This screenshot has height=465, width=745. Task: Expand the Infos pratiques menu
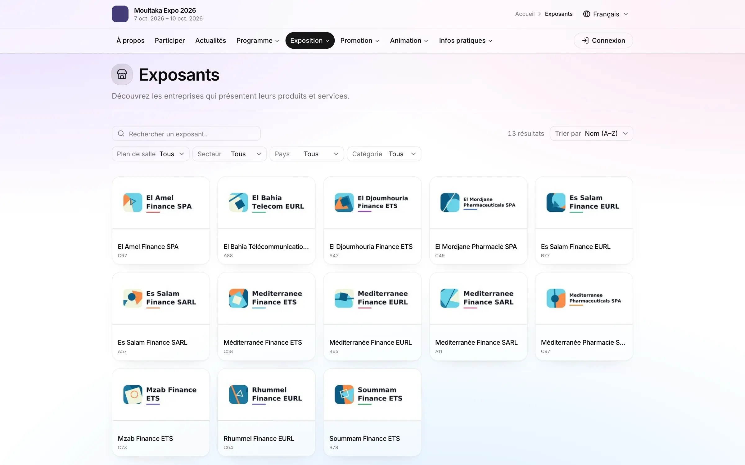tap(466, 41)
